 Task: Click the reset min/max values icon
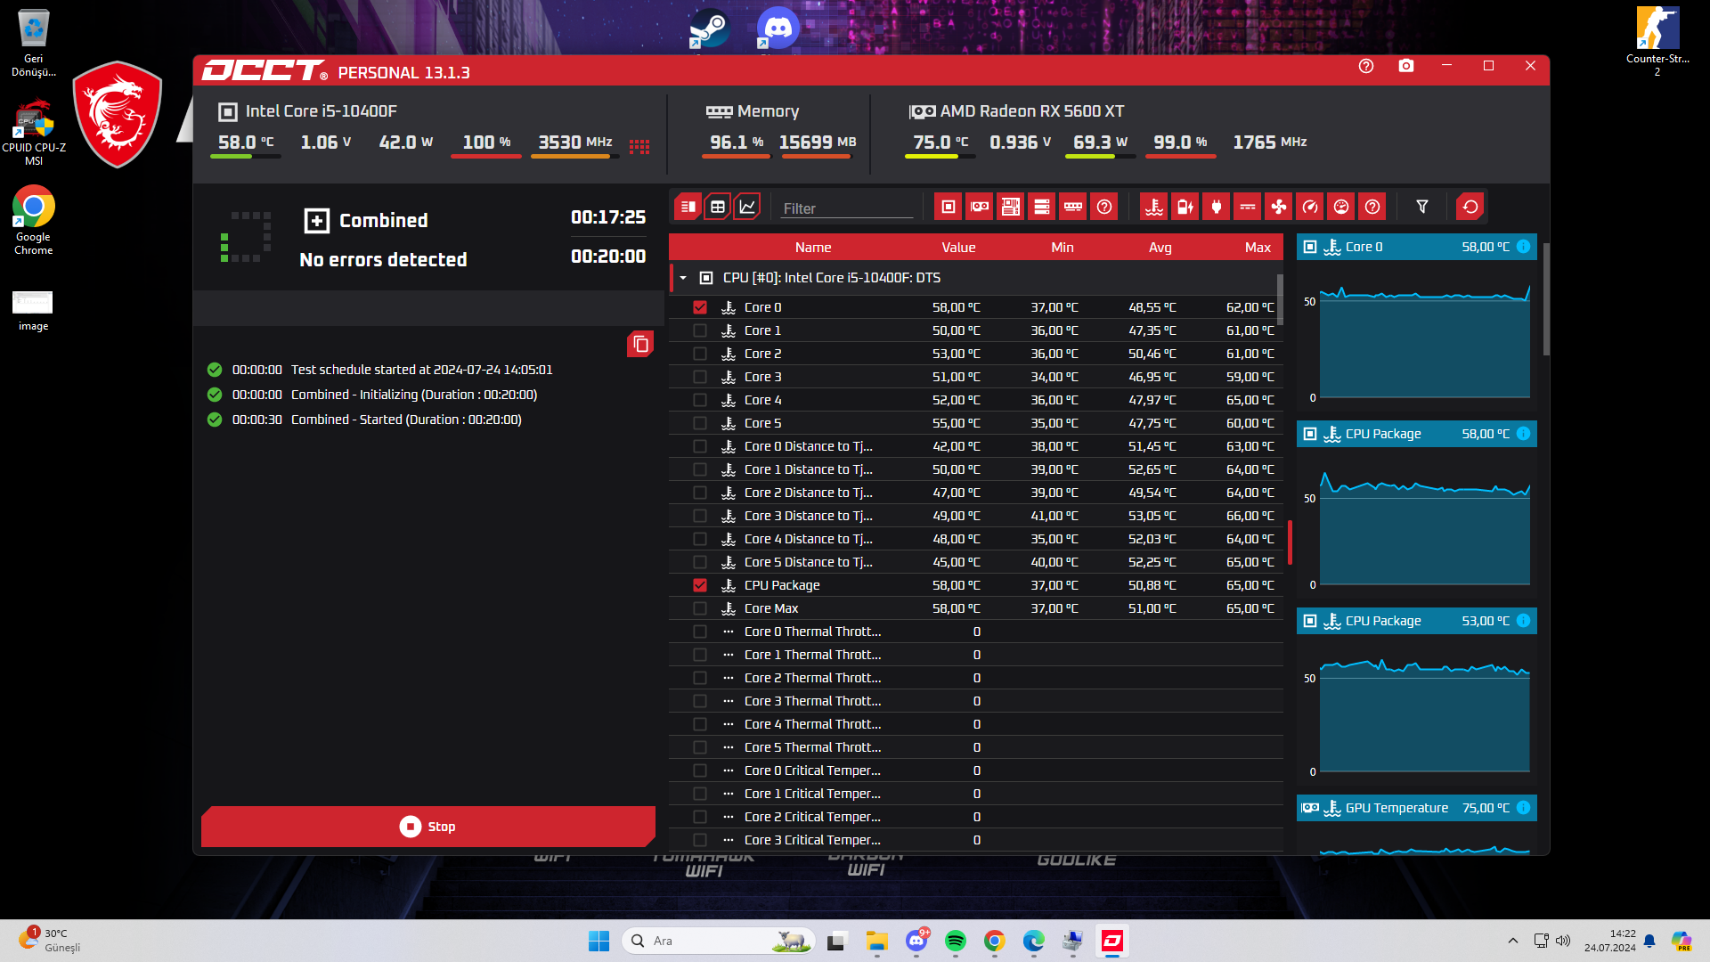(1470, 207)
